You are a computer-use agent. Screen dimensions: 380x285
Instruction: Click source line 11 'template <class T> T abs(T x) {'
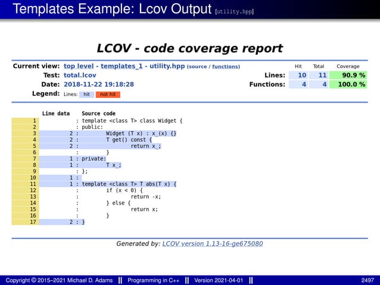click(x=129, y=184)
